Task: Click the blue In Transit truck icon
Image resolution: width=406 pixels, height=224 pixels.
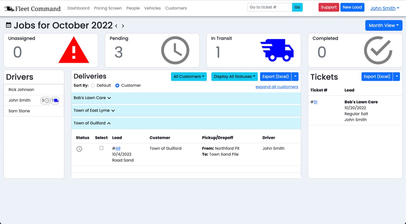Action: pos(277,50)
